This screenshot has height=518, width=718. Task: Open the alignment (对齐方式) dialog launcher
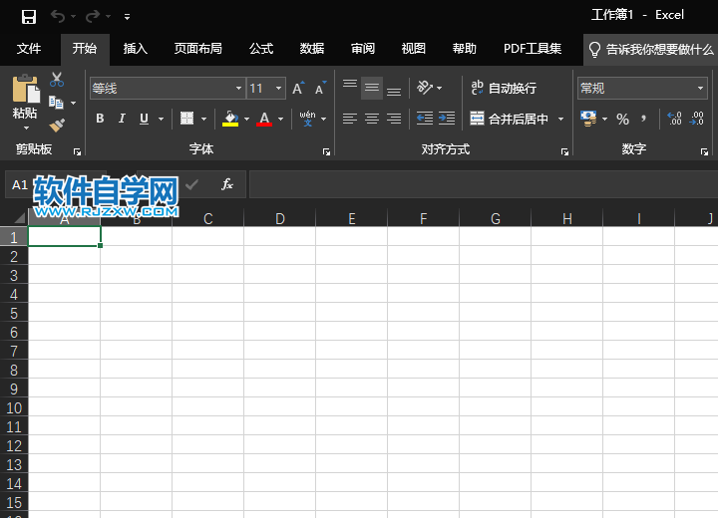pyautogui.click(x=564, y=152)
